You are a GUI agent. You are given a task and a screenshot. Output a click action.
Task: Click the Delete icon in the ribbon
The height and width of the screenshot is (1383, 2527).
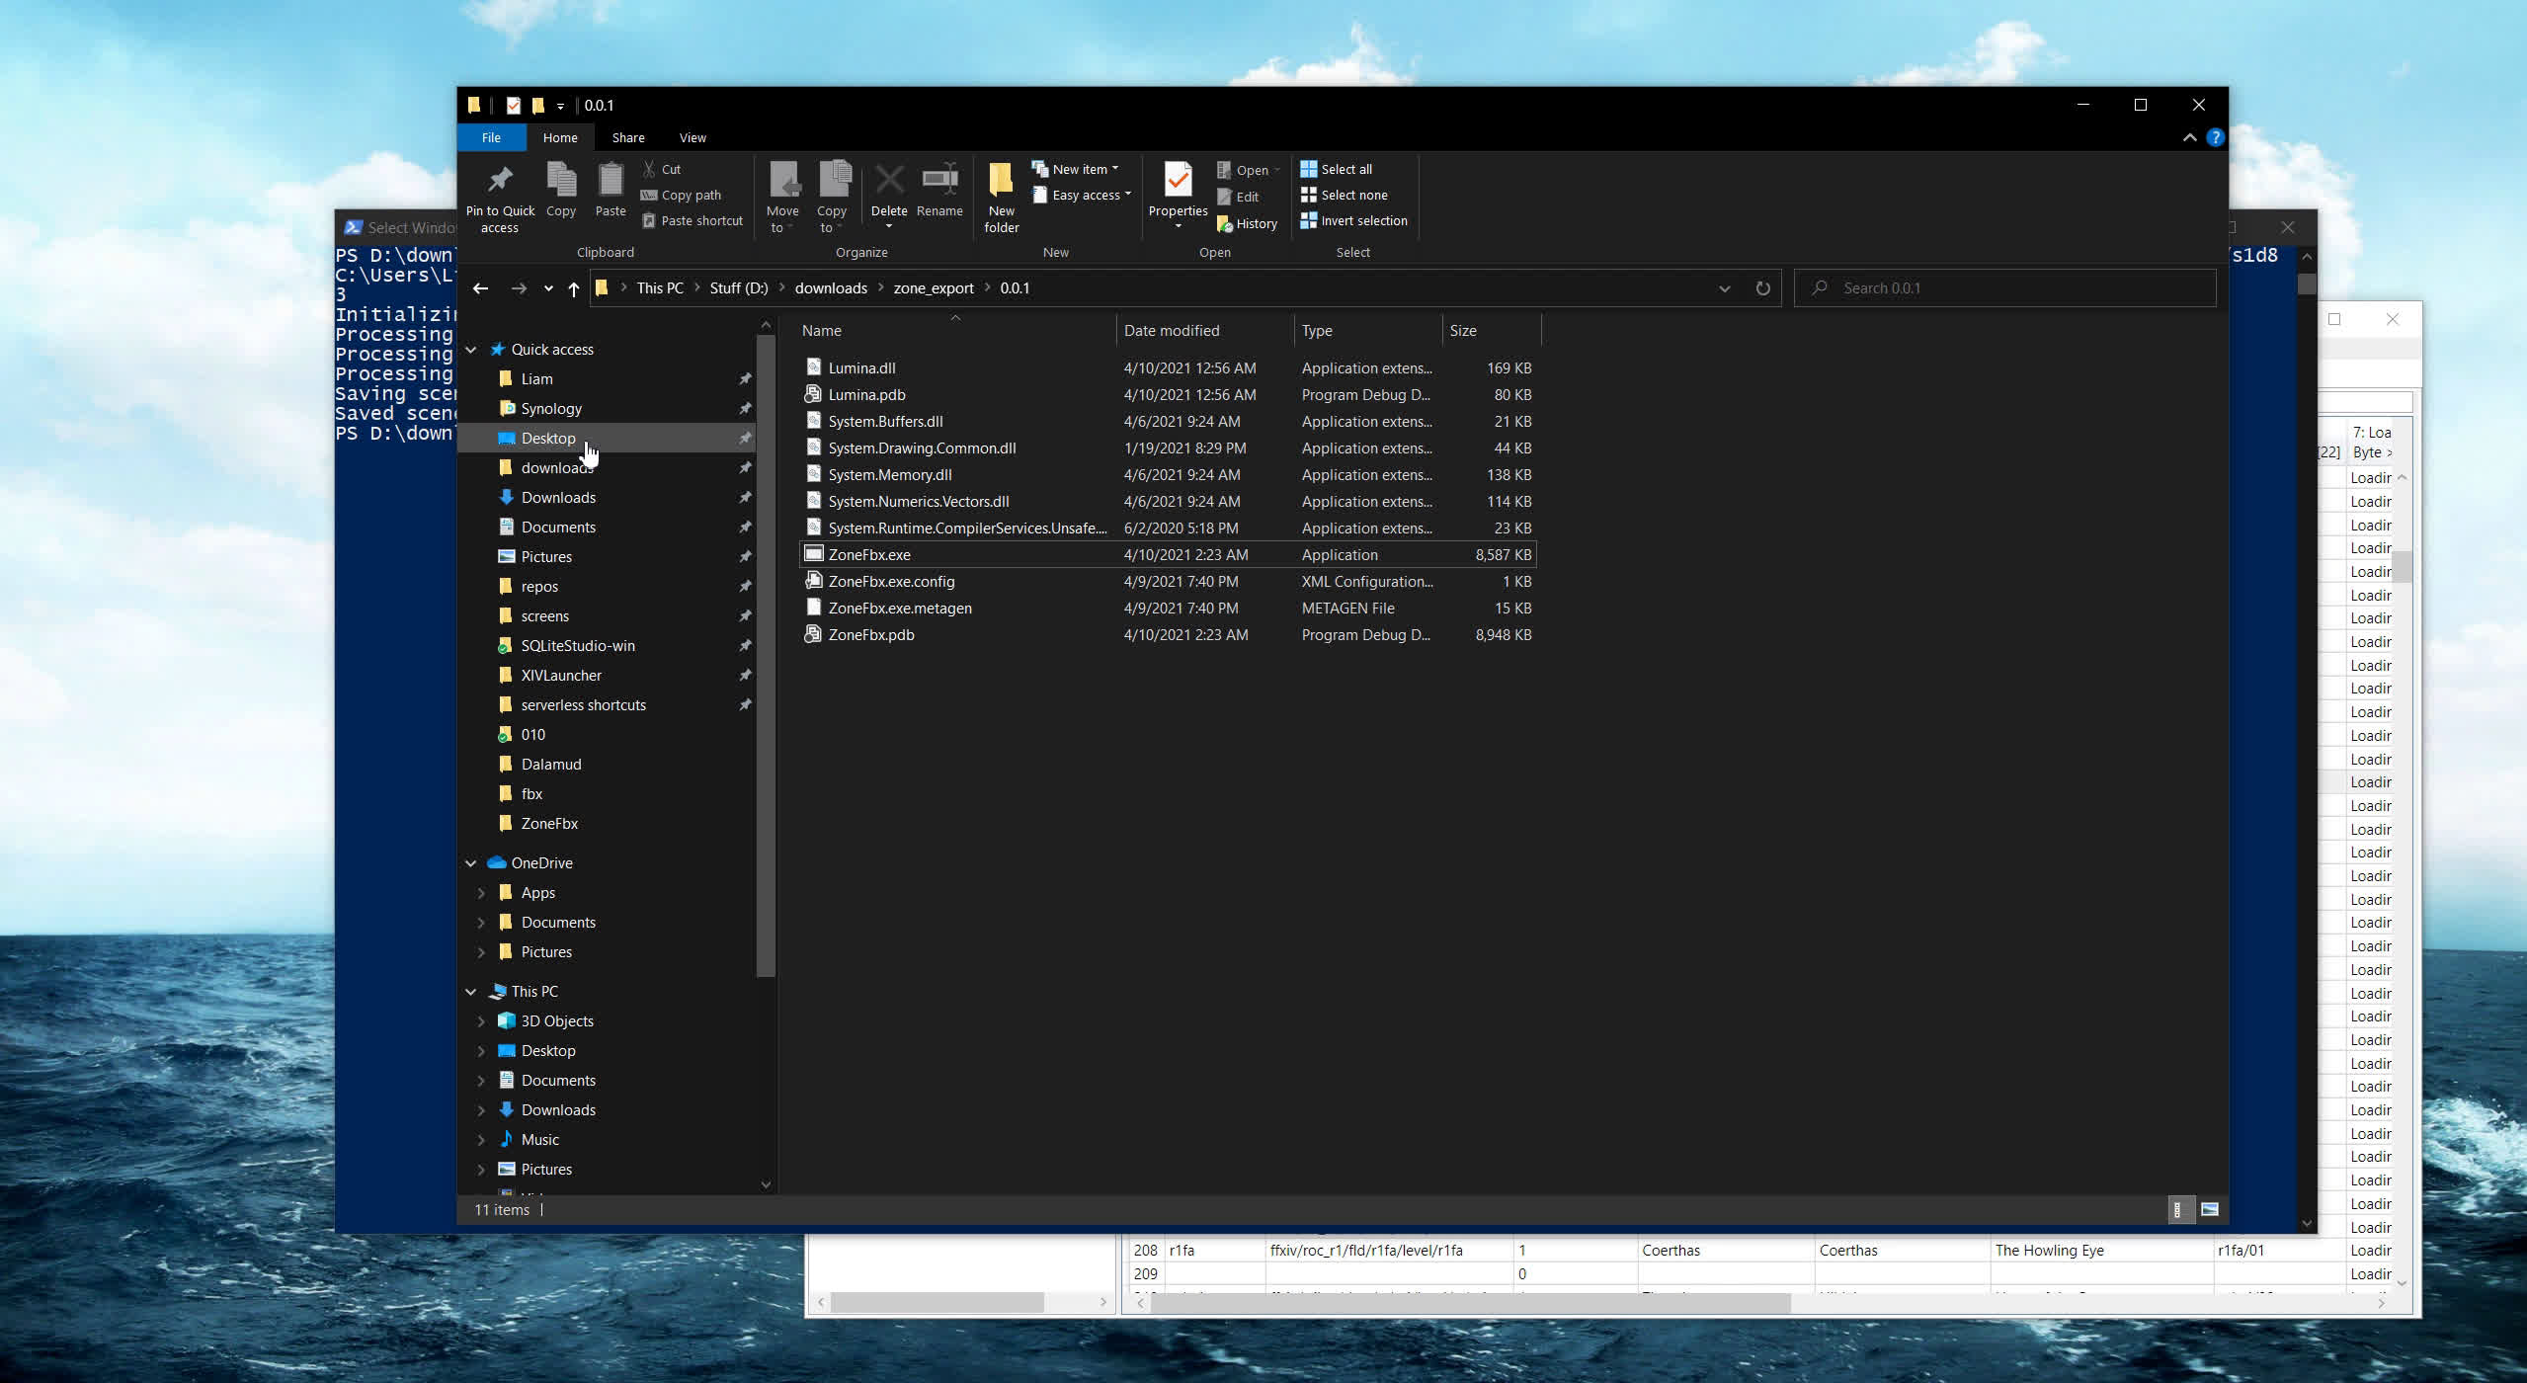888,181
